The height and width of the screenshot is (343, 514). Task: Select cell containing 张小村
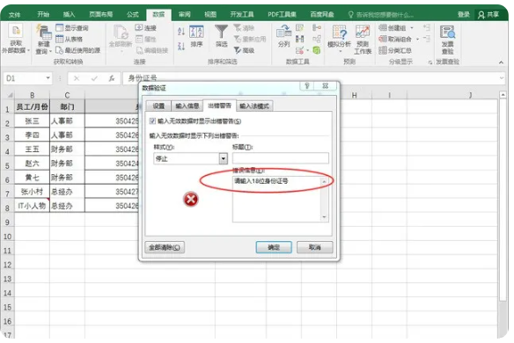32,192
